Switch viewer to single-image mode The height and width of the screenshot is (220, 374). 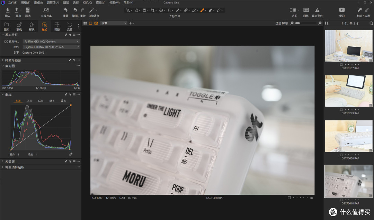tap(91, 23)
